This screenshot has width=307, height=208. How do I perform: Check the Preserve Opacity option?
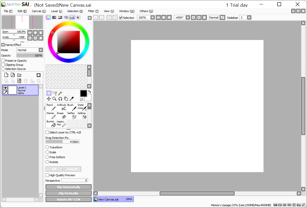coord(3,60)
